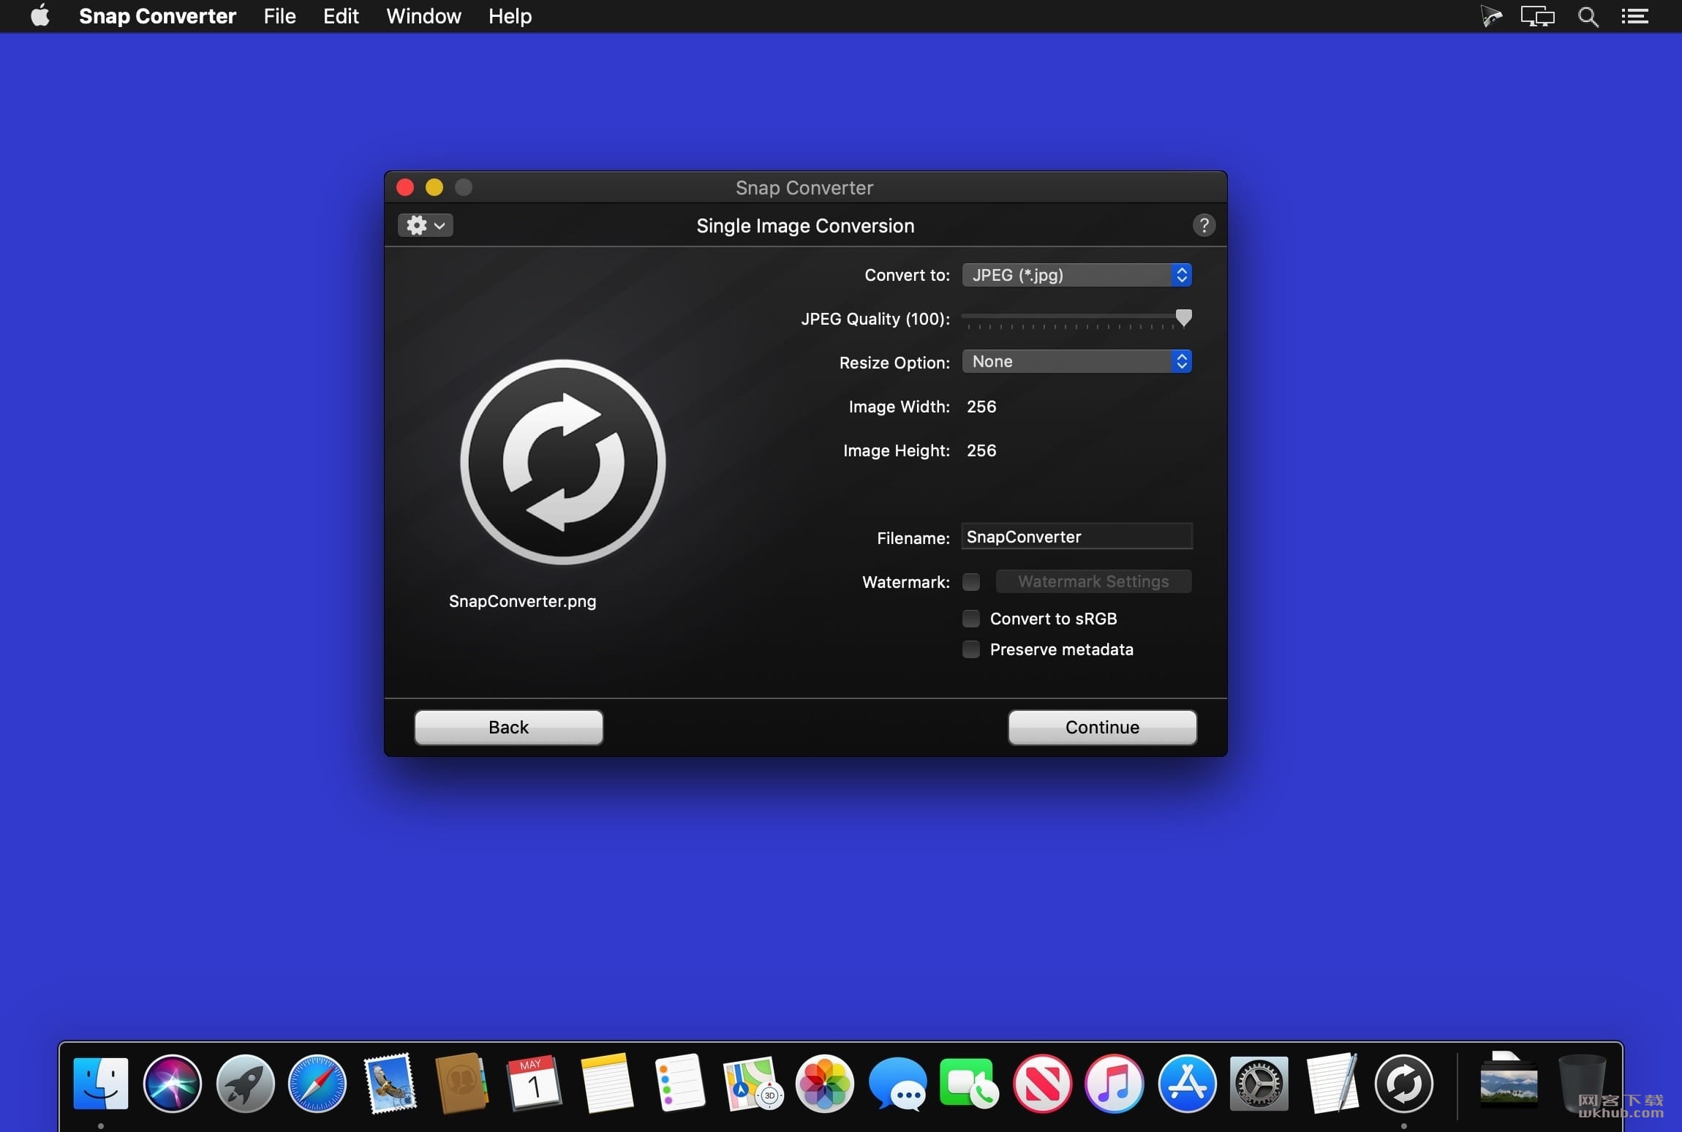Open Calendar icon in dock
The image size is (1682, 1132).
(534, 1083)
